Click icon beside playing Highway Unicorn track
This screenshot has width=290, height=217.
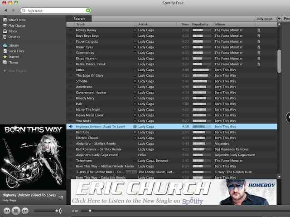pos(135,127)
